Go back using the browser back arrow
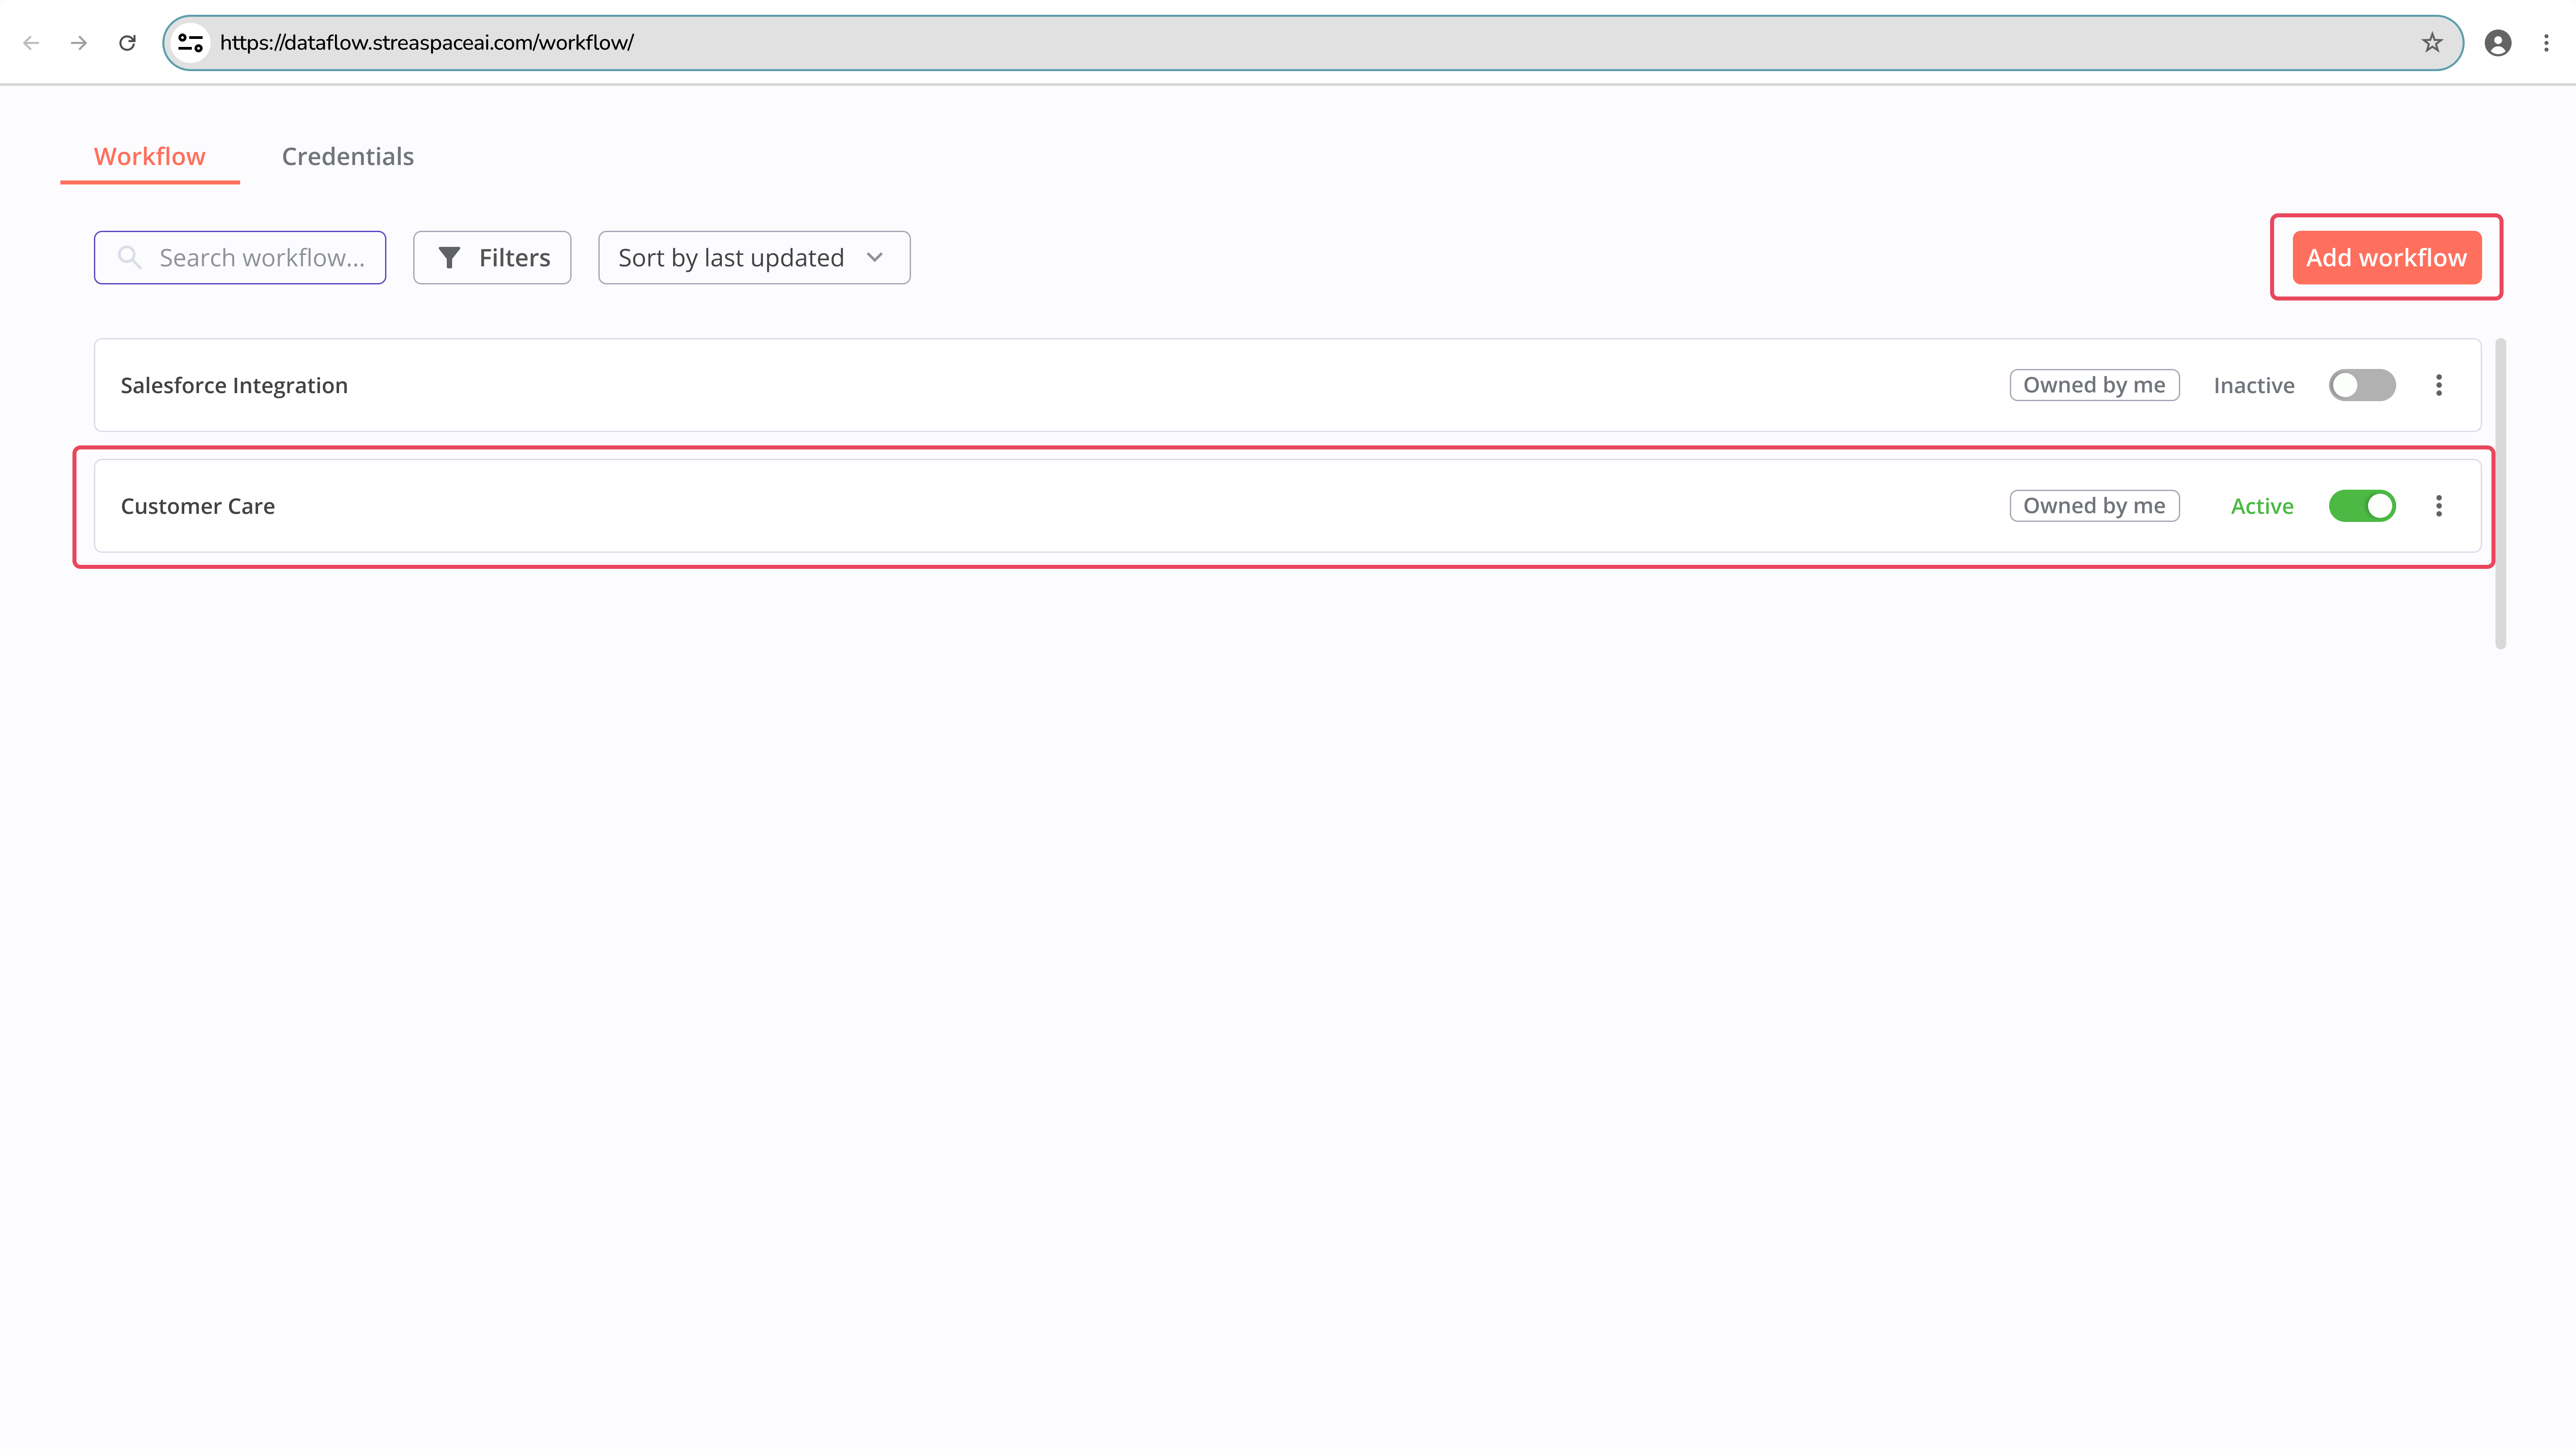This screenshot has width=2576, height=1449. (x=31, y=43)
